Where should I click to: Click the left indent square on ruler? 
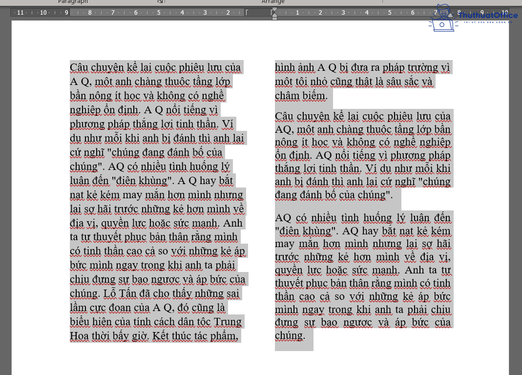point(274,19)
